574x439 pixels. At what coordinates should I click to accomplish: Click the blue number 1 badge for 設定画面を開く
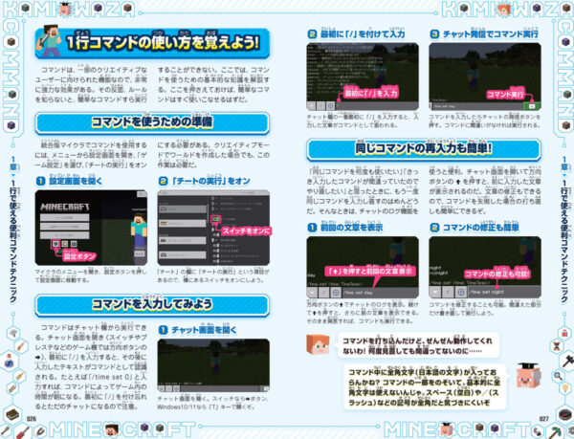(x=41, y=181)
